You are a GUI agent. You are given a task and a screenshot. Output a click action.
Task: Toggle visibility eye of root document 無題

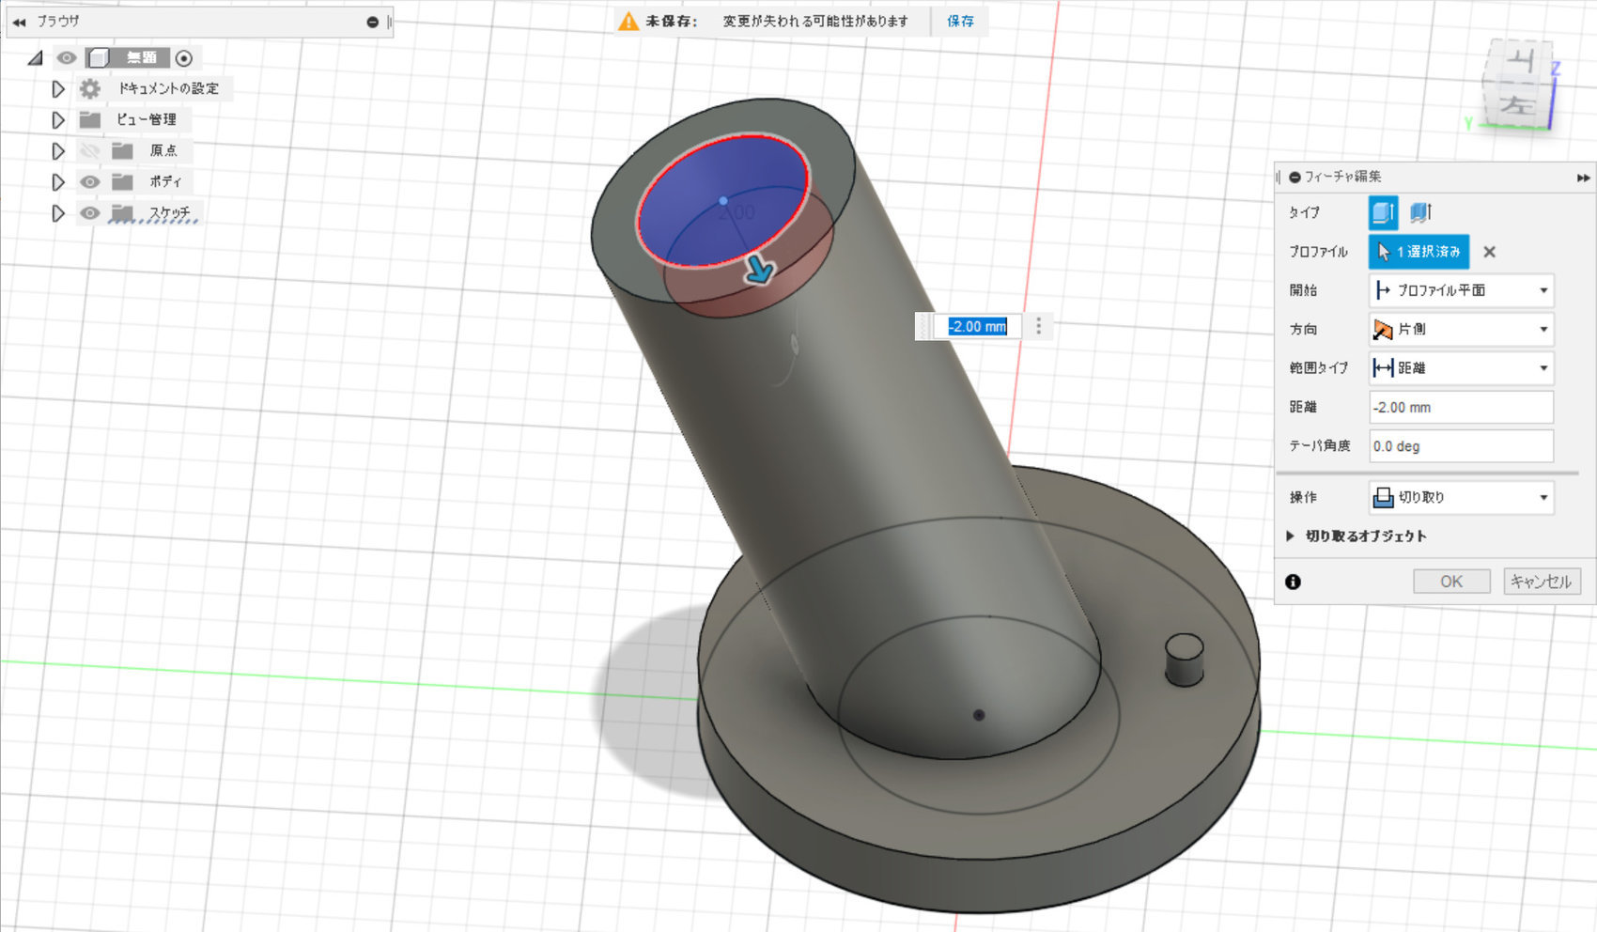[66, 58]
